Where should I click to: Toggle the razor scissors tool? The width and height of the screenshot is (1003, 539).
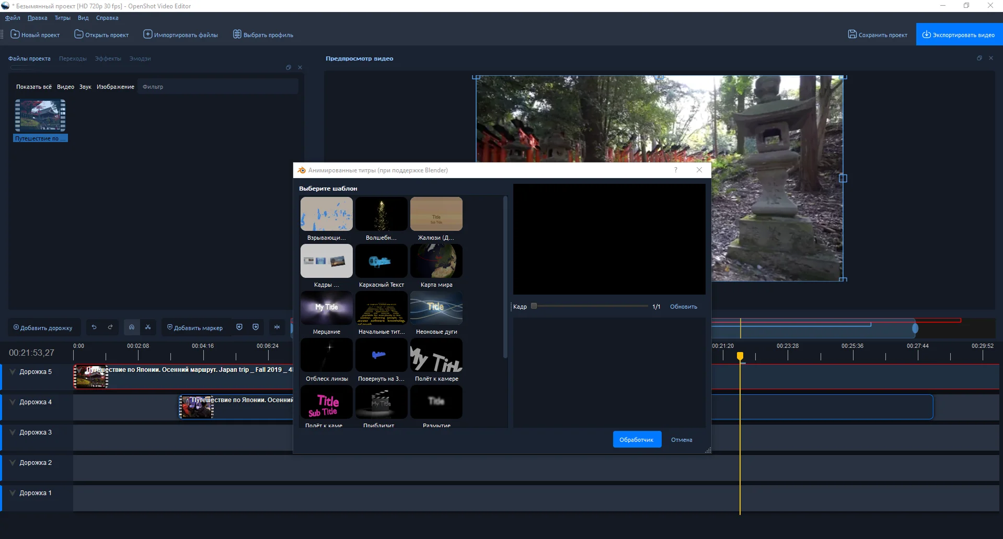pos(148,327)
